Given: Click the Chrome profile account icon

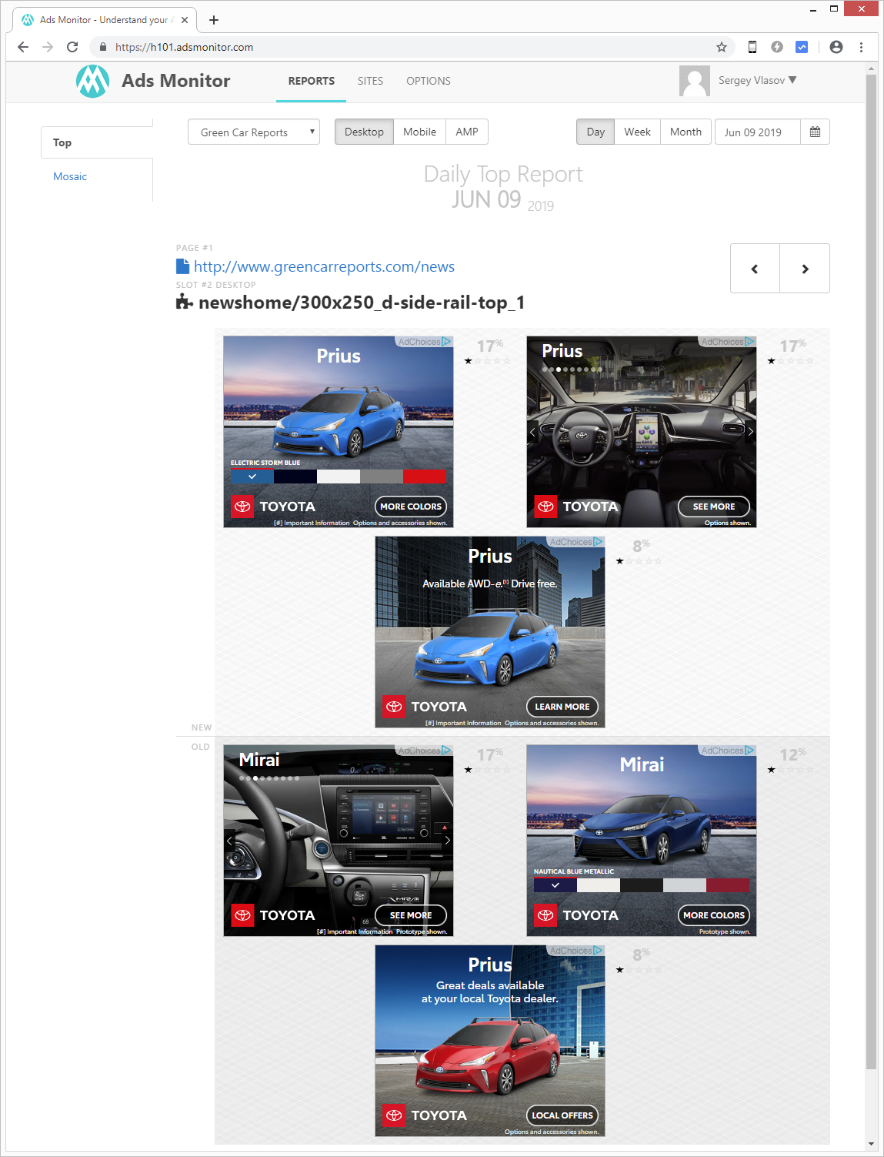Looking at the screenshot, I should click(836, 47).
